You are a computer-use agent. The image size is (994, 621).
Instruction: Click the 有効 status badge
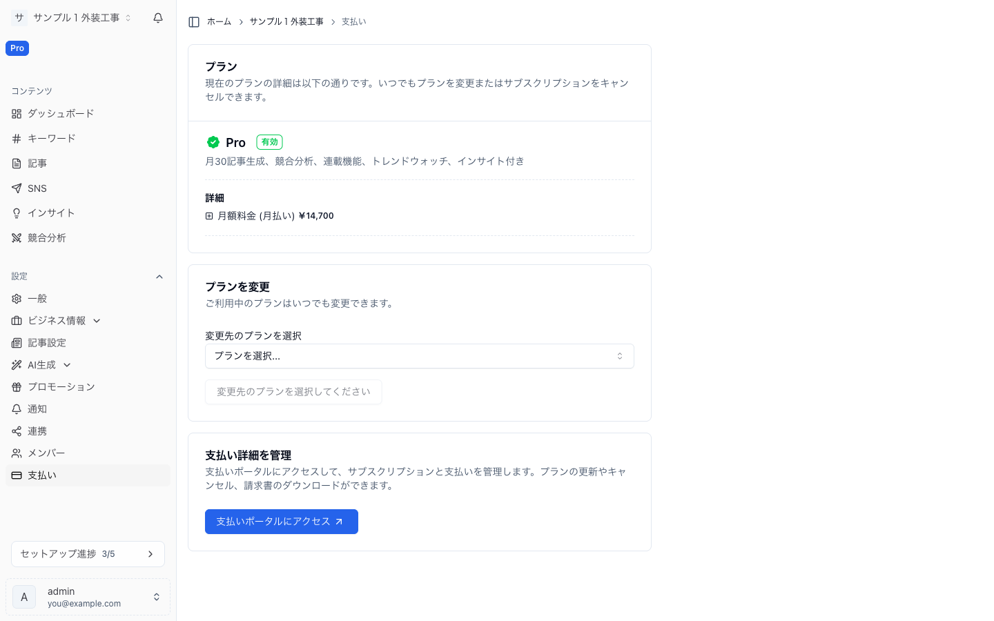[x=269, y=142]
